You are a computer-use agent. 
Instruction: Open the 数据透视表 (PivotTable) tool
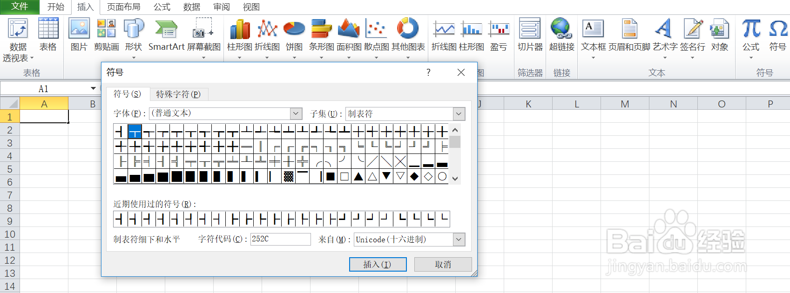point(18,40)
